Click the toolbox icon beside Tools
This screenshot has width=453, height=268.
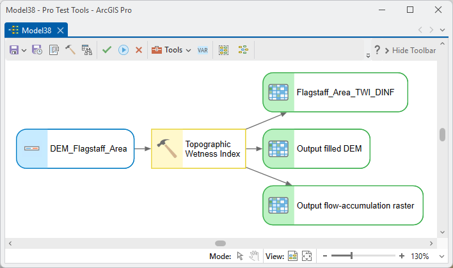point(157,50)
